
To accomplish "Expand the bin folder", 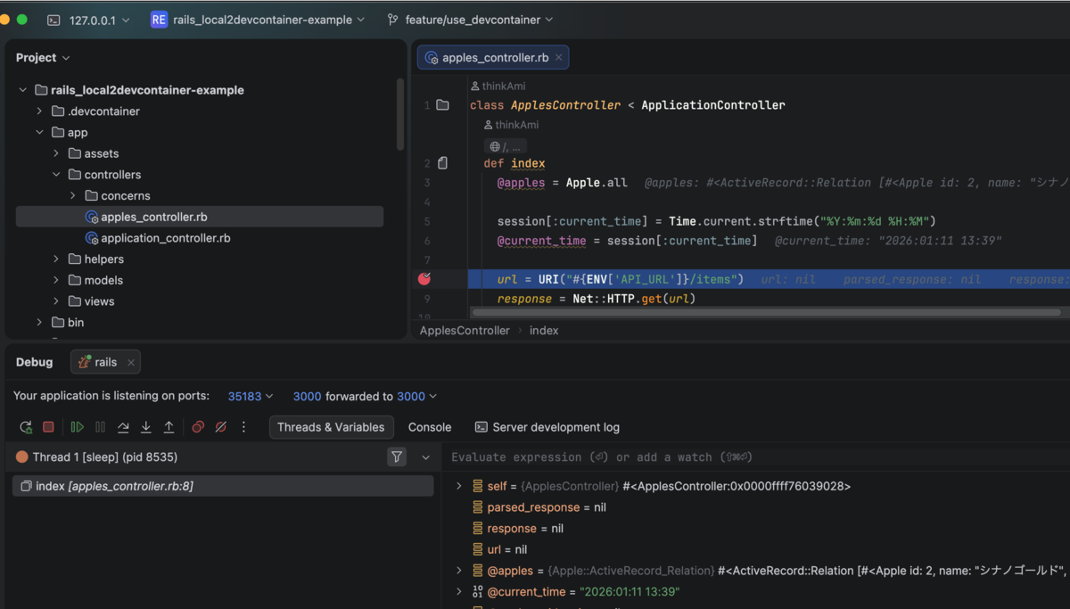I will point(39,322).
